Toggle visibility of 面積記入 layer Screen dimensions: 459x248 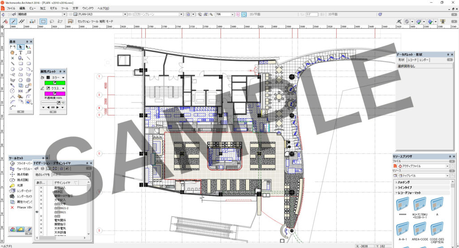click(x=41, y=188)
